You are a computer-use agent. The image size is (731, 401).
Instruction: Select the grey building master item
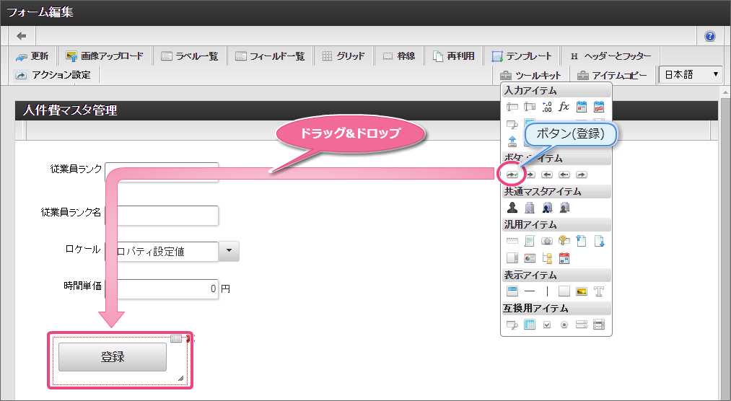tap(530, 207)
